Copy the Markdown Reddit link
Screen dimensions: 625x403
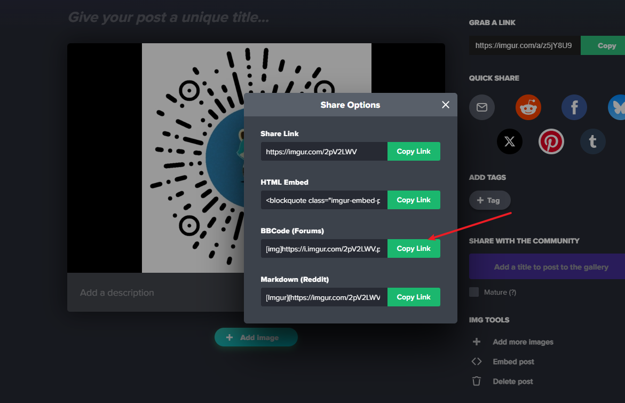[x=414, y=297]
